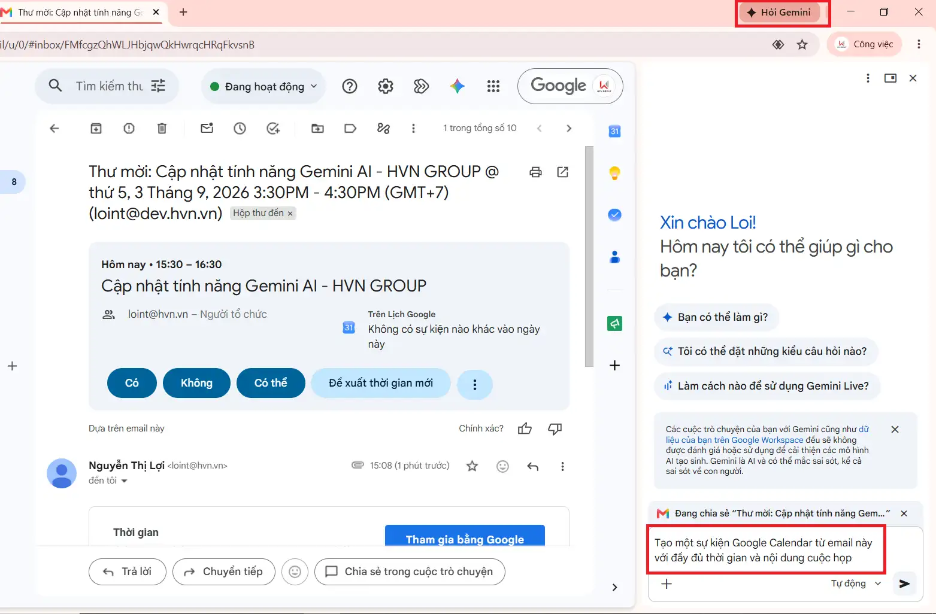Viewport: 936px width, 614px height.
Task: Give thumbs up for the summary card
Action: (525, 428)
